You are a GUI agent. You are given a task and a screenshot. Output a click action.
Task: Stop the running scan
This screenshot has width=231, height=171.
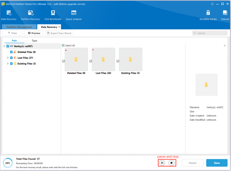pyautogui.click(x=172, y=163)
